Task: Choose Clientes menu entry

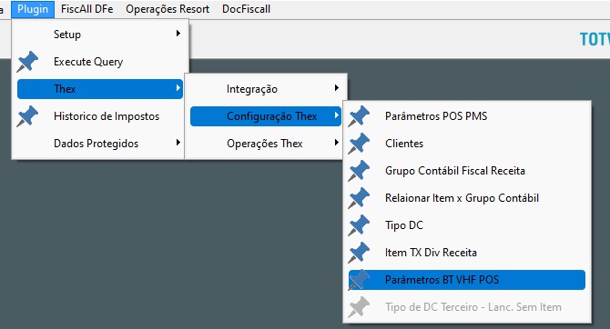Action: tap(467, 144)
